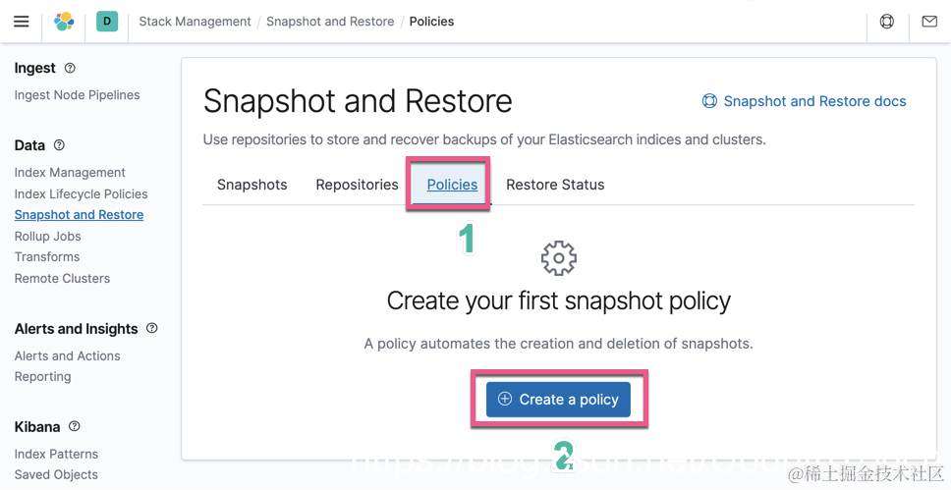
Task: Click the 'Use repositories to store' description
Action: (484, 139)
